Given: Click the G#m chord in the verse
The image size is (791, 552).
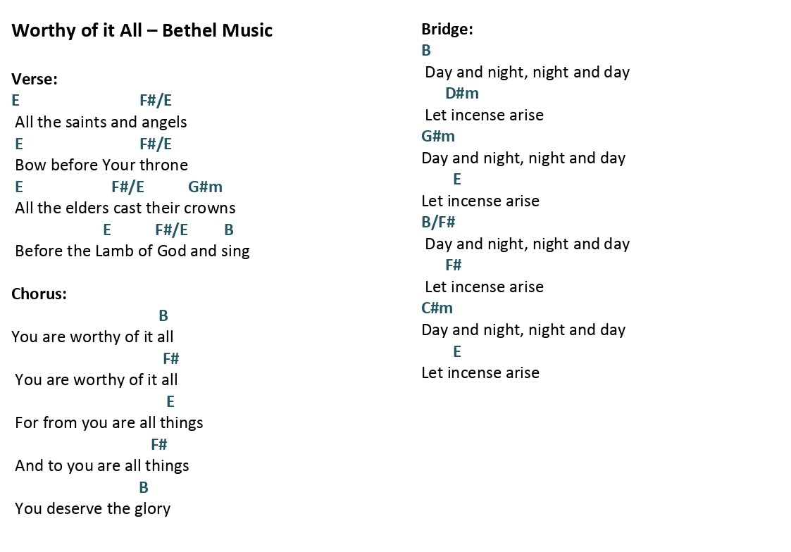Looking at the screenshot, I should click(x=205, y=187).
